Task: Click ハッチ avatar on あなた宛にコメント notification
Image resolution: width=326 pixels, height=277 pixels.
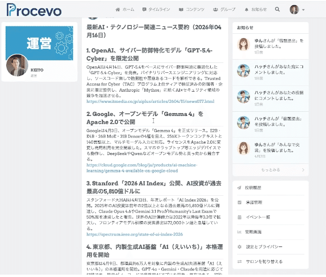Action: (x=244, y=70)
